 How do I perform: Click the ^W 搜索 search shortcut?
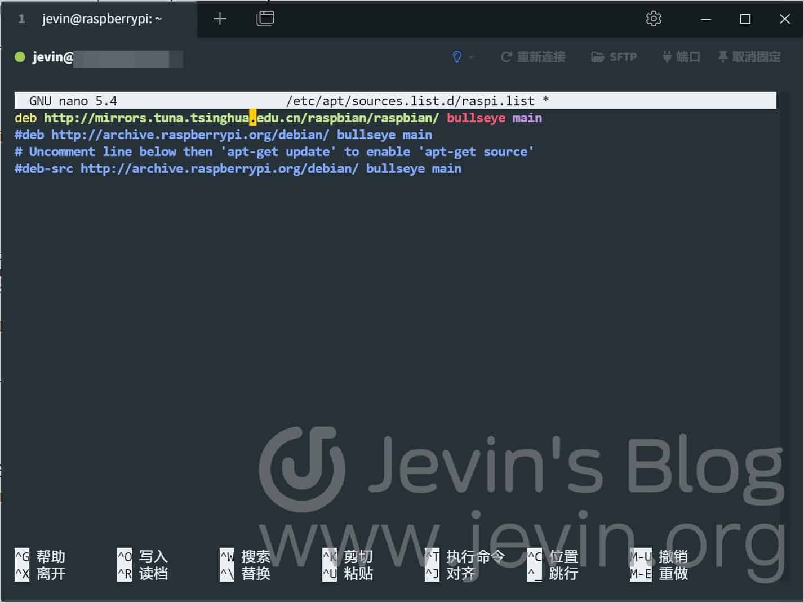(245, 556)
